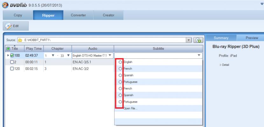The height and width of the screenshot is (127, 264).
Task: Check the title 2 checkbox
Action: tap(11, 62)
